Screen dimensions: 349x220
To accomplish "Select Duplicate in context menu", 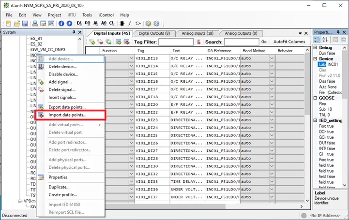I will [71, 187].
